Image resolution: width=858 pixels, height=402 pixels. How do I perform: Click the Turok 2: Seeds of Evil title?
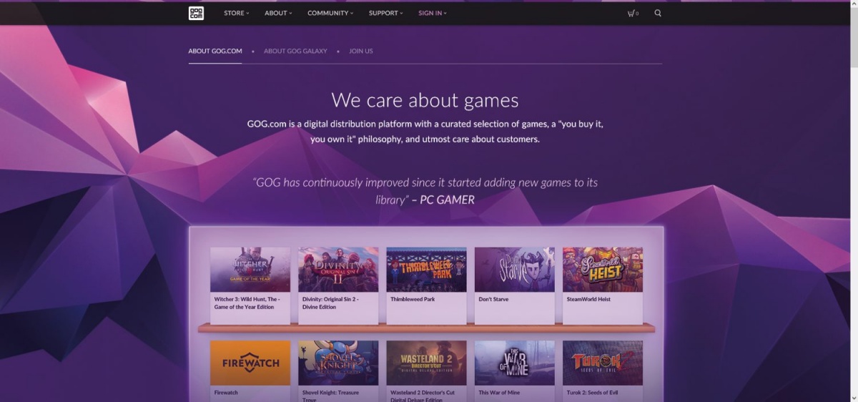pyautogui.click(x=593, y=393)
